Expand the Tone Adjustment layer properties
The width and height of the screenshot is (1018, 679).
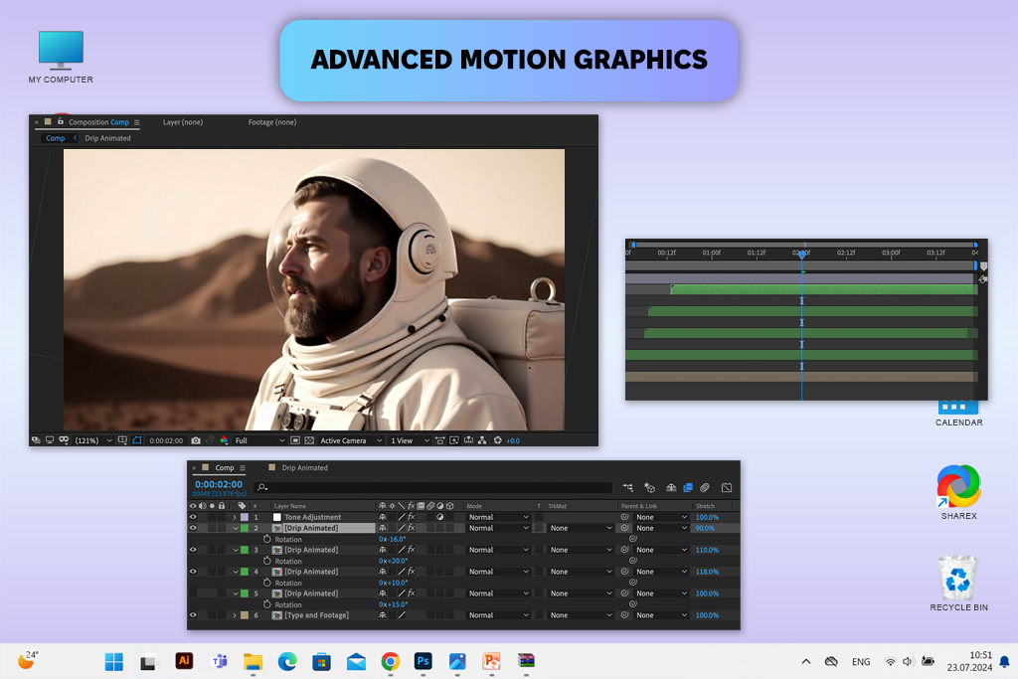235,517
